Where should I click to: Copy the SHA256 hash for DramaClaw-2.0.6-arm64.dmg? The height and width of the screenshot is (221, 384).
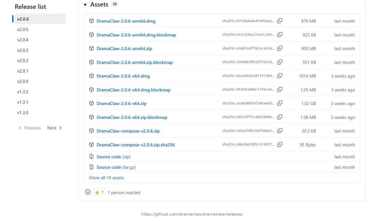pos(279,21)
